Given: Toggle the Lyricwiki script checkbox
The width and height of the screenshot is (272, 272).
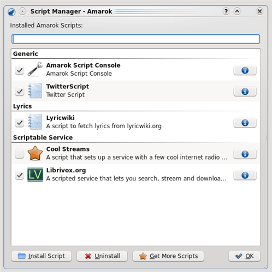Looking at the screenshot, I should click(20, 123).
